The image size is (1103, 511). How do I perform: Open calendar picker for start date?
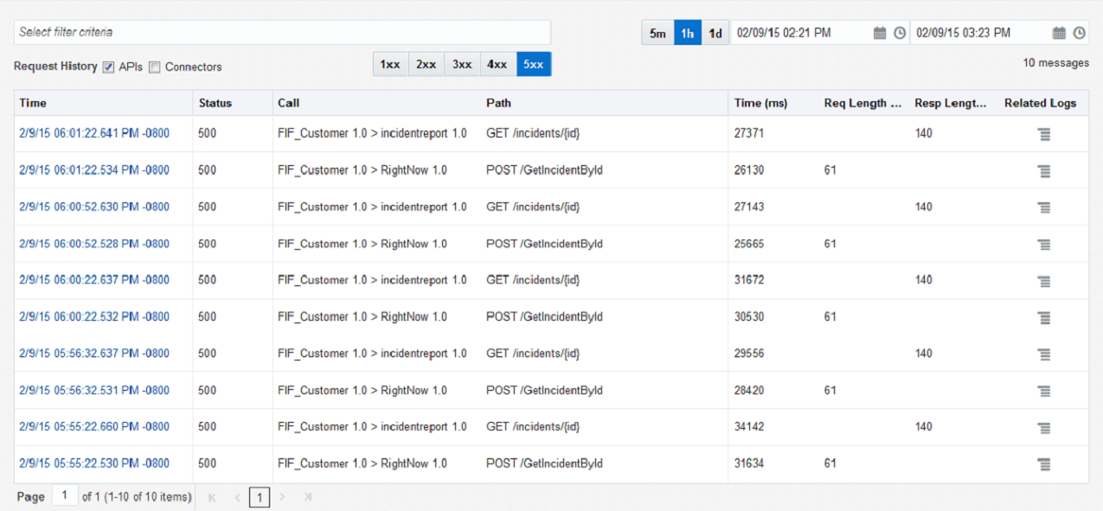(880, 33)
